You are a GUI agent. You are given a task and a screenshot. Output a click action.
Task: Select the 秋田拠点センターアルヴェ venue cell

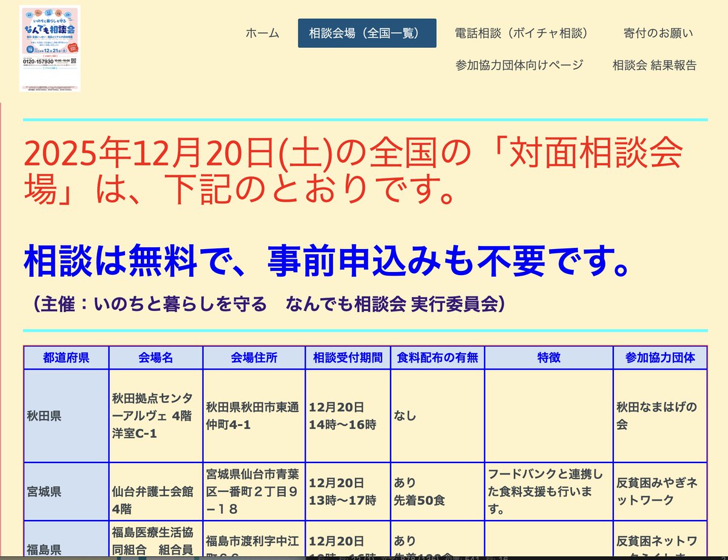click(156, 416)
